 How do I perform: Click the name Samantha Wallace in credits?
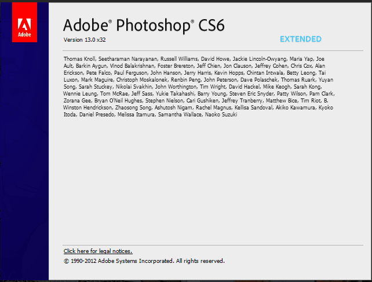(180, 115)
